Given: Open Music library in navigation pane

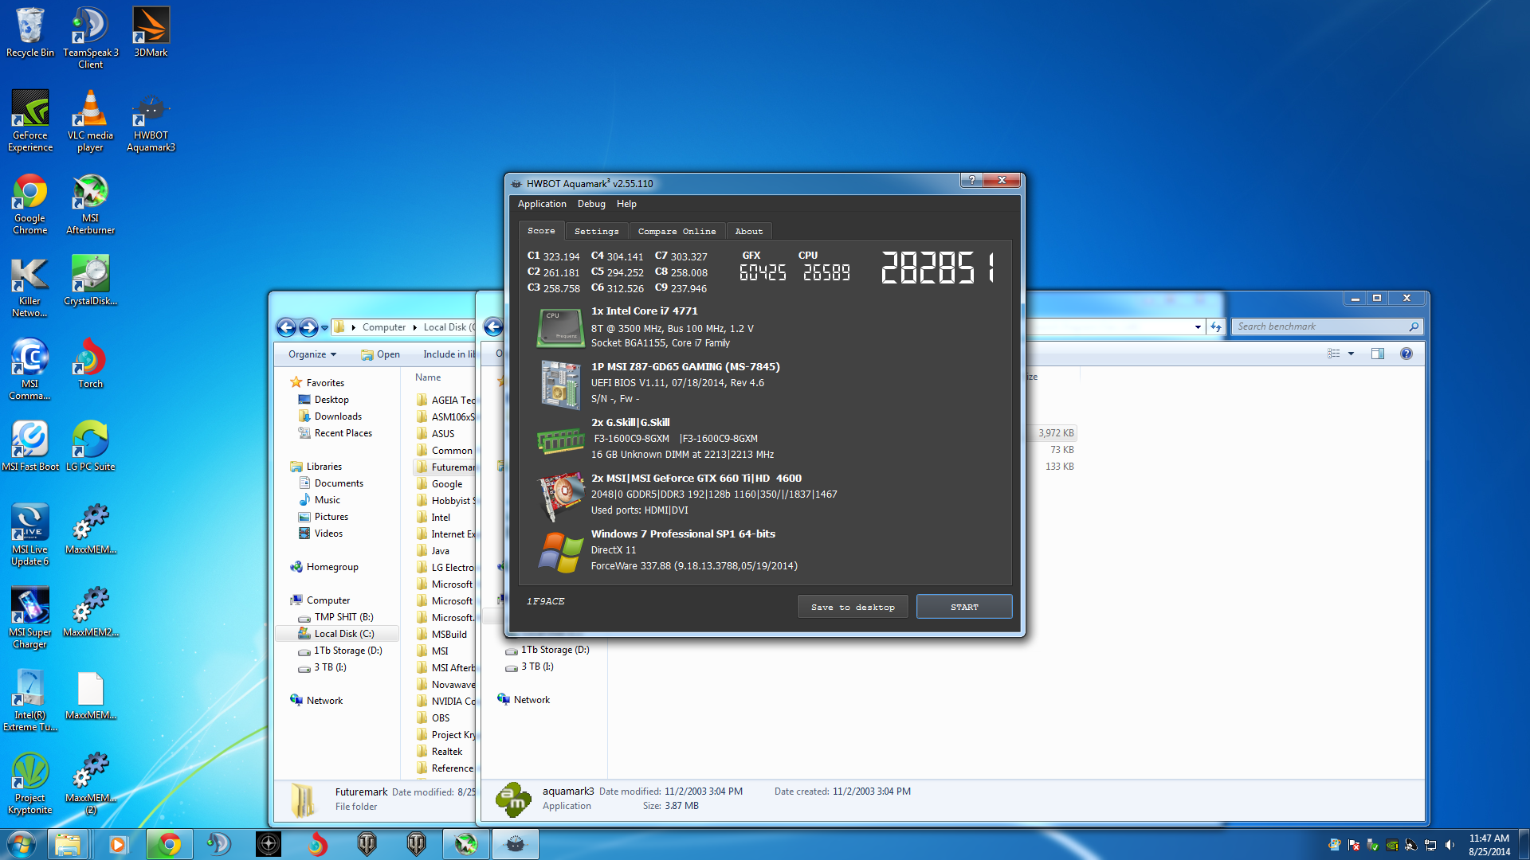Looking at the screenshot, I should coord(327,500).
